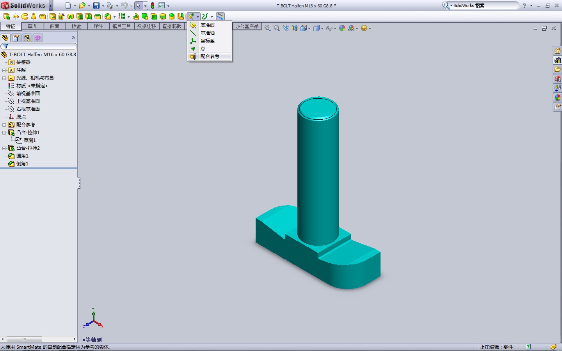
Task: Open SolidWorks Resources home icon
Action: tap(557, 51)
